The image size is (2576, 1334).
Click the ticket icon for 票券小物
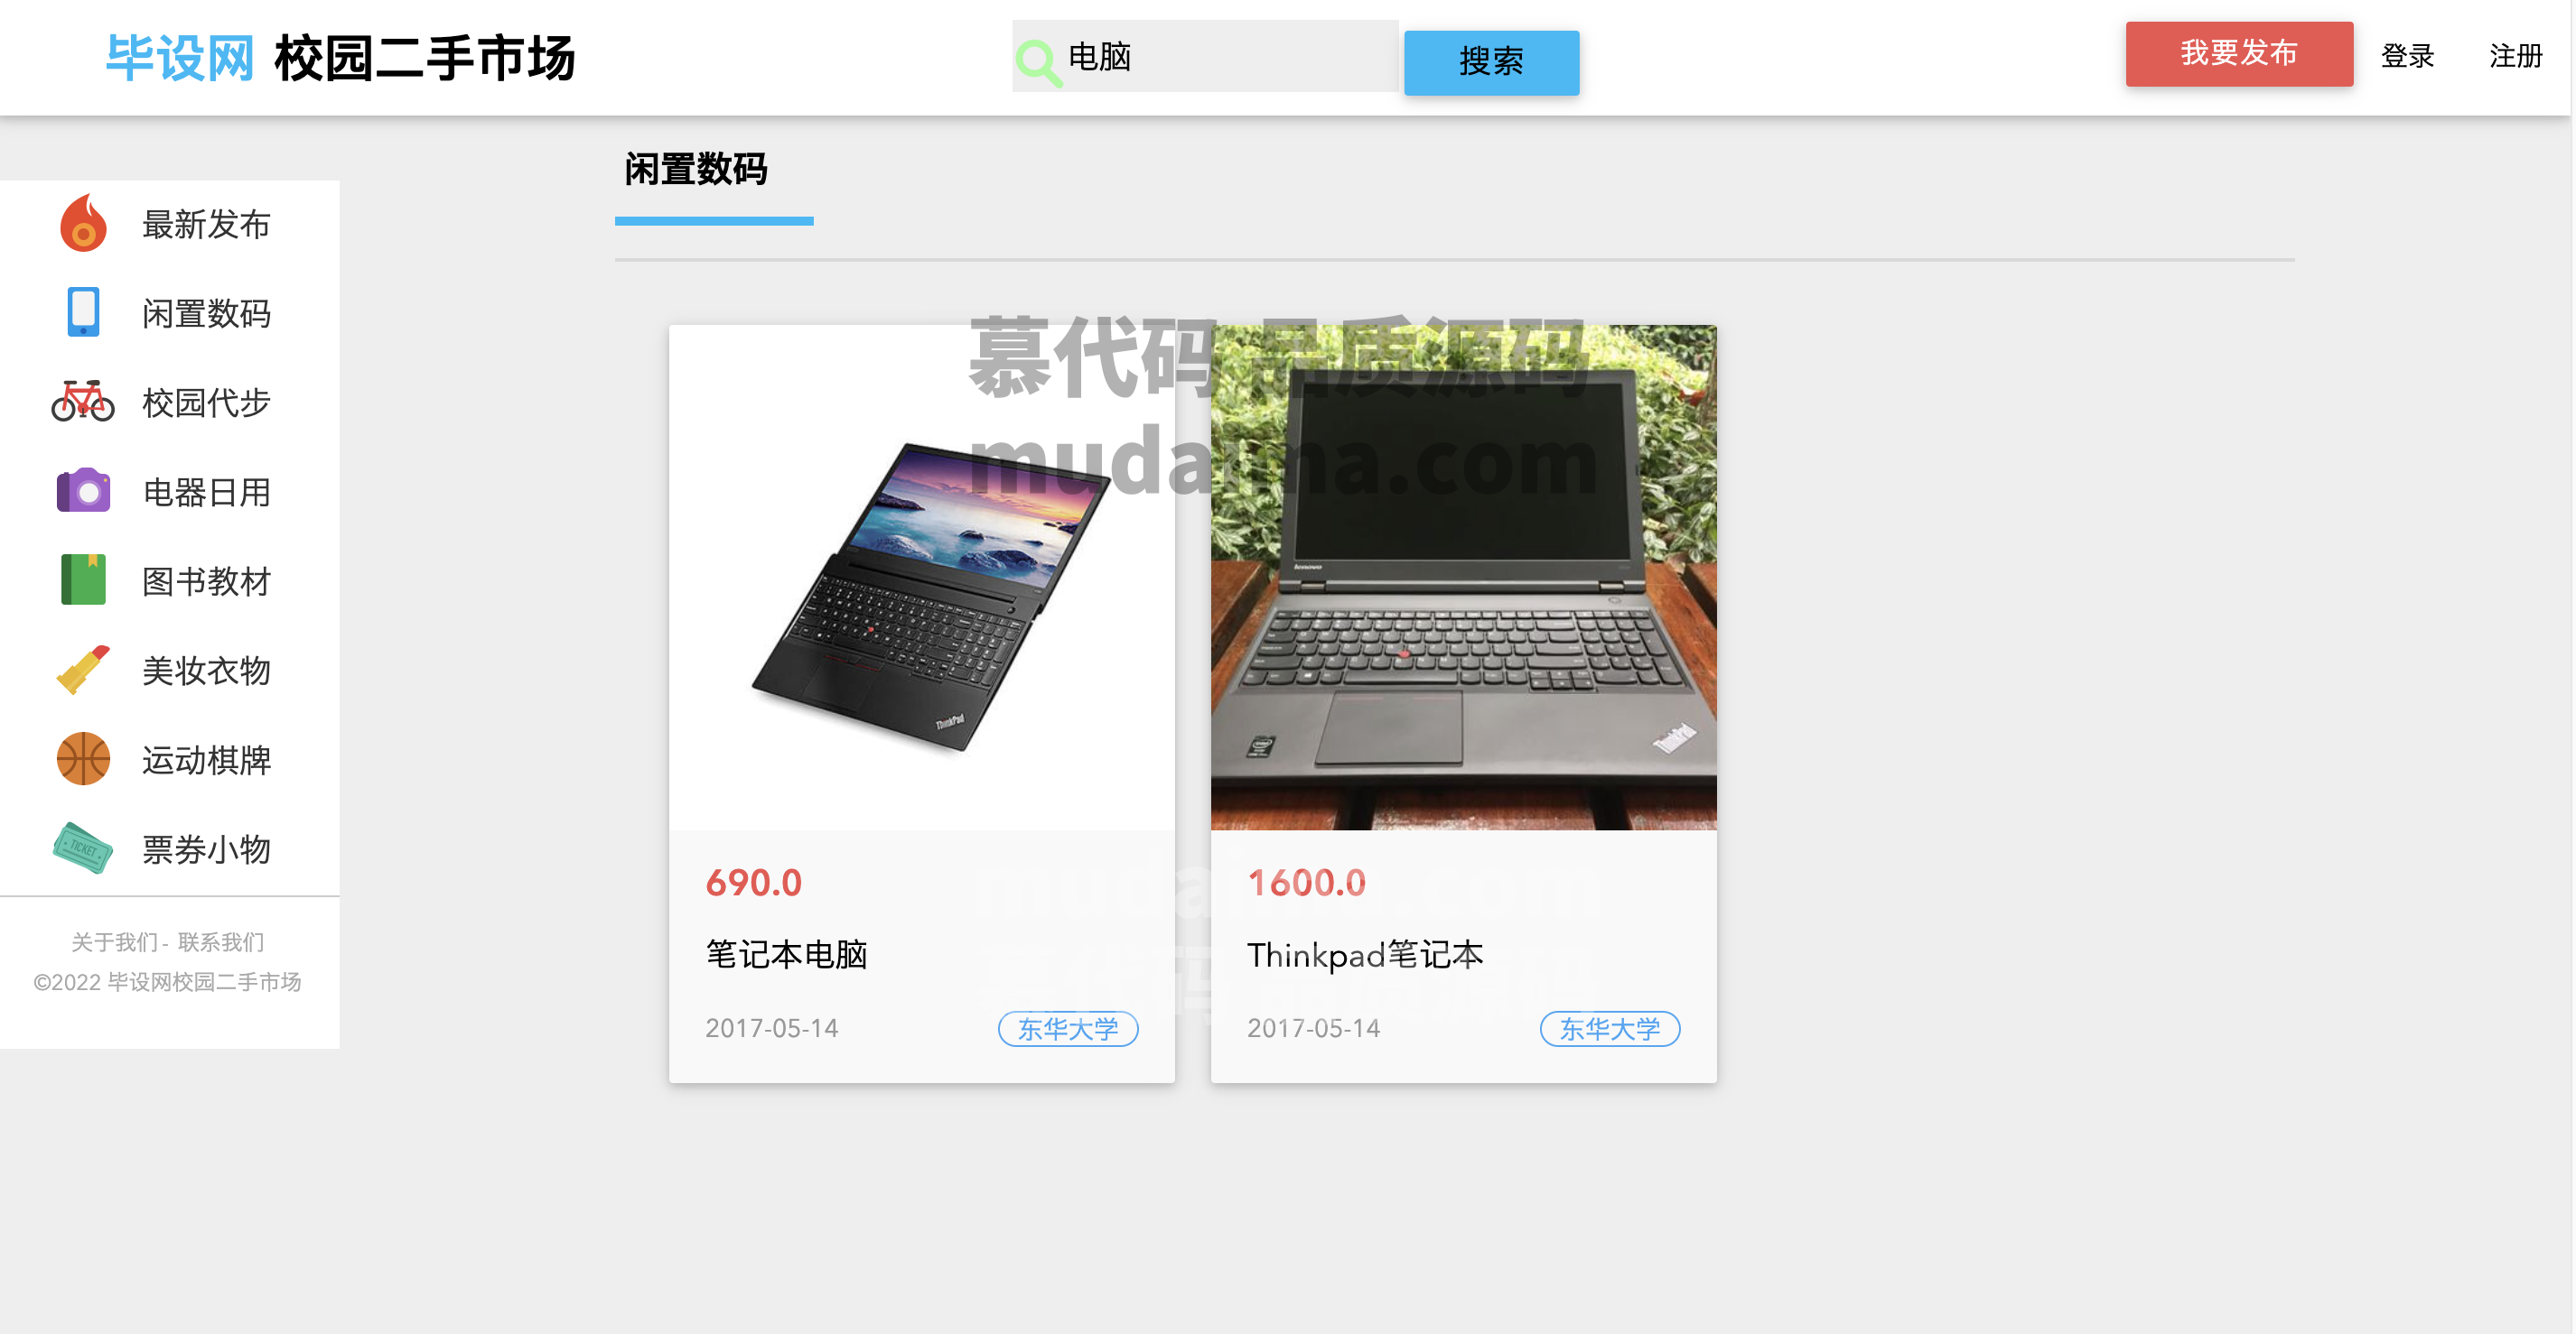pyautogui.click(x=83, y=848)
